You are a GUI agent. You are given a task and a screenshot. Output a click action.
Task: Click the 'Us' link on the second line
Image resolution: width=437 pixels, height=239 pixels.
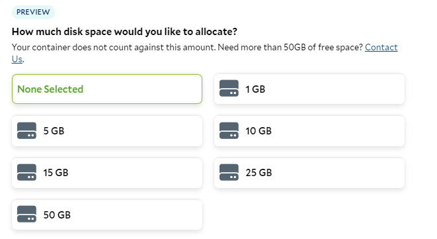17,59
